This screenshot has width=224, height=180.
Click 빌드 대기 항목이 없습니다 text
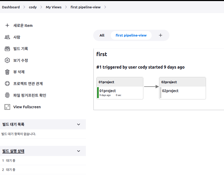point(19,134)
